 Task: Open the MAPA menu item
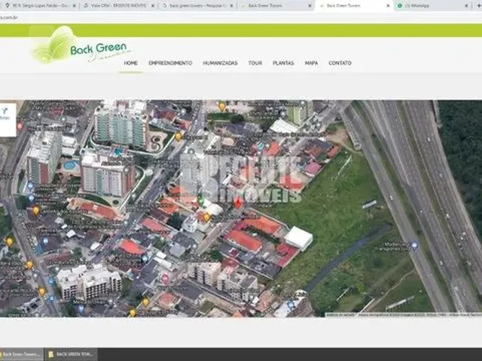click(311, 63)
